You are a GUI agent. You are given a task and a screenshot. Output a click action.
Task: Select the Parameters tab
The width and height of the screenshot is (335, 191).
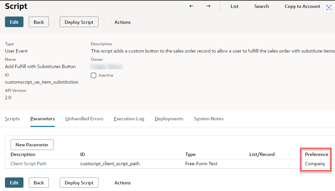tap(43, 119)
